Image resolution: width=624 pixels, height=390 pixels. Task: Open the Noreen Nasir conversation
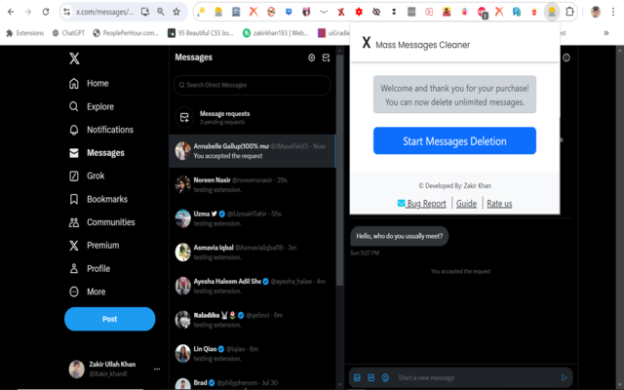click(x=253, y=184)
